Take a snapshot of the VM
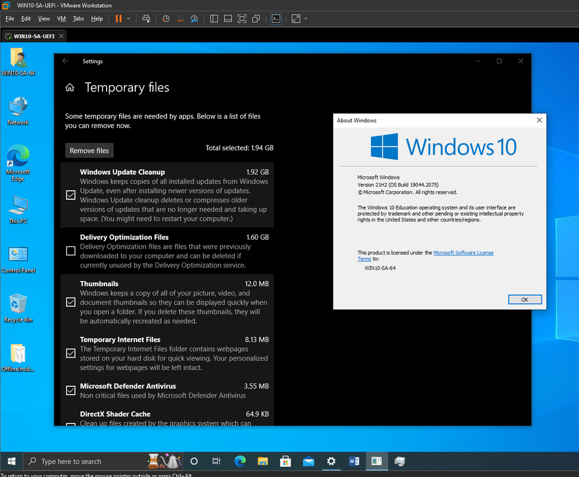579x477 pixels. click(166, 19)
